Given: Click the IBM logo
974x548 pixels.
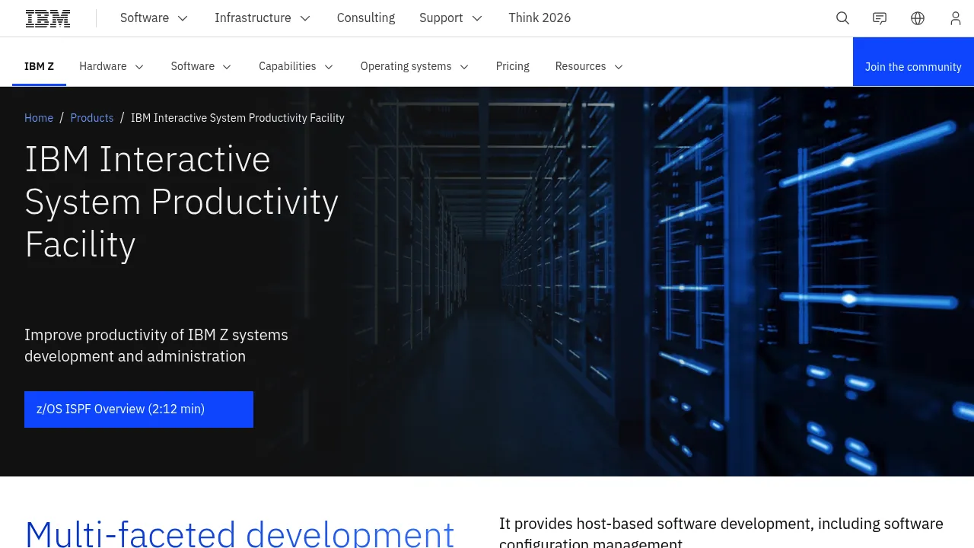Looking at the screenshot, I should [48, 18].
